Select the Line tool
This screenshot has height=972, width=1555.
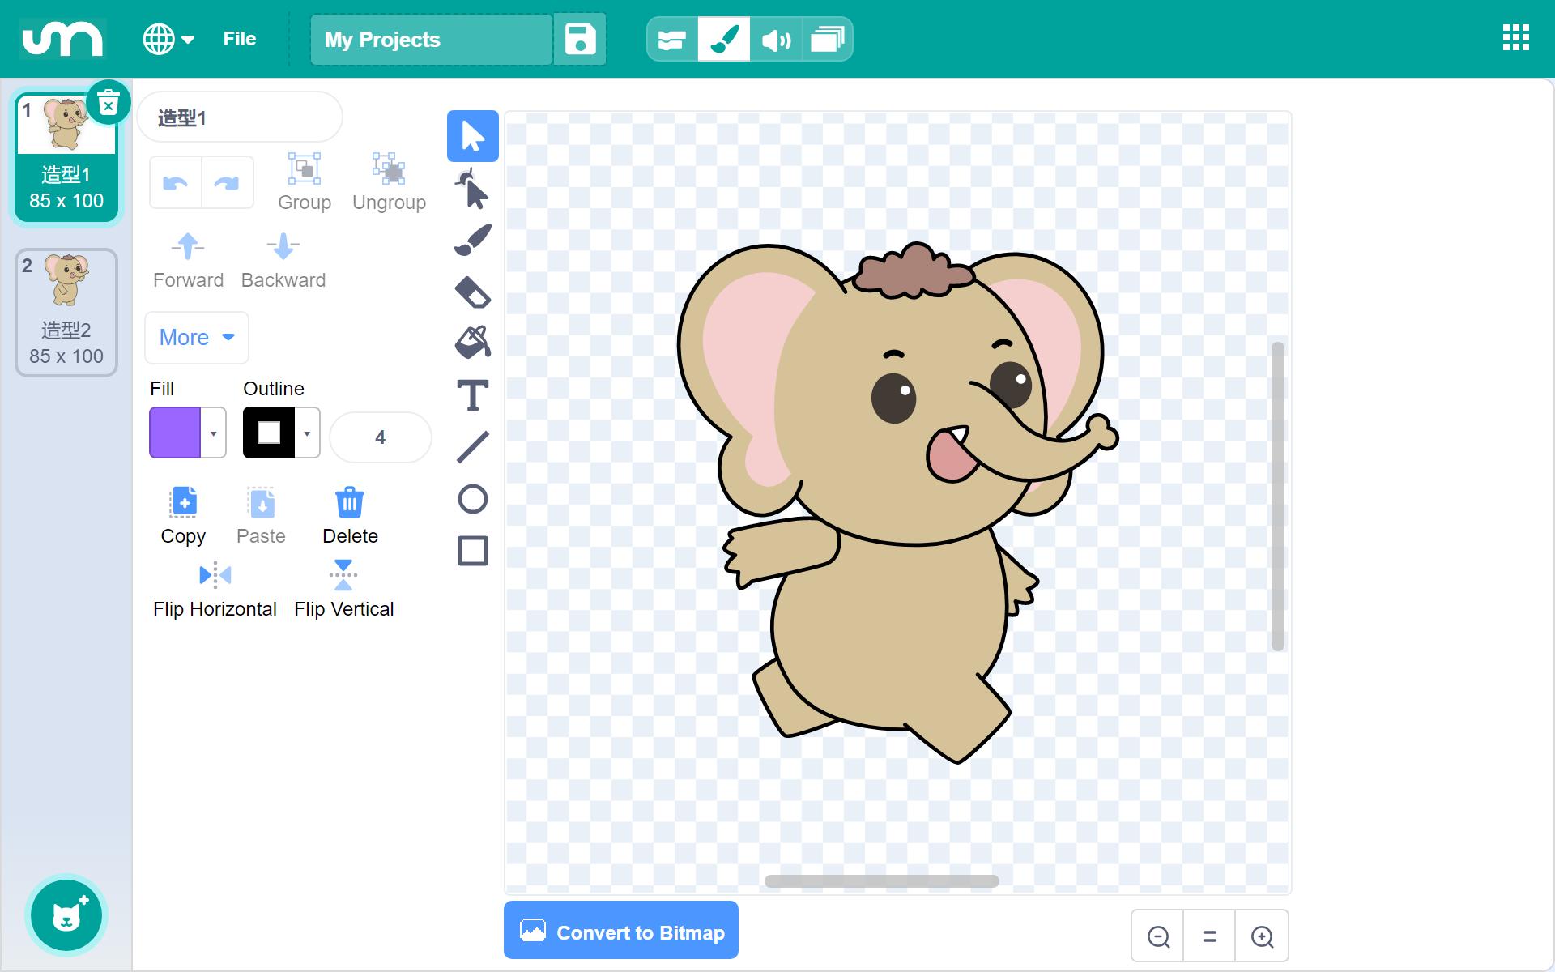tap(473, 447)
